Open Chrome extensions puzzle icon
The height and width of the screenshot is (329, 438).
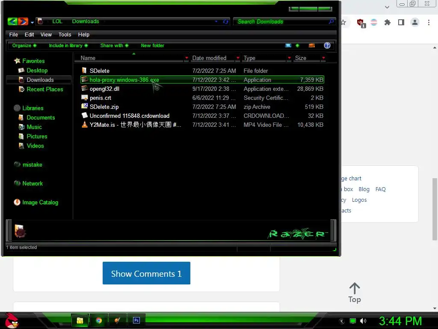point(387,22)
